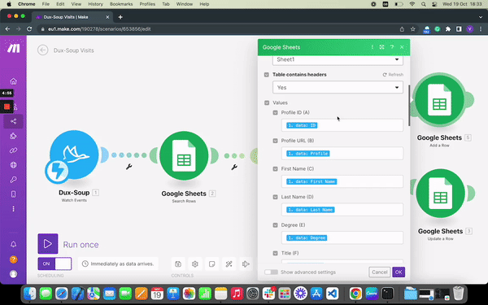Click the auto-align magic wand icon
Viewport: 488px width, 305px height.
pyautogui.click(x=229, y=264)
